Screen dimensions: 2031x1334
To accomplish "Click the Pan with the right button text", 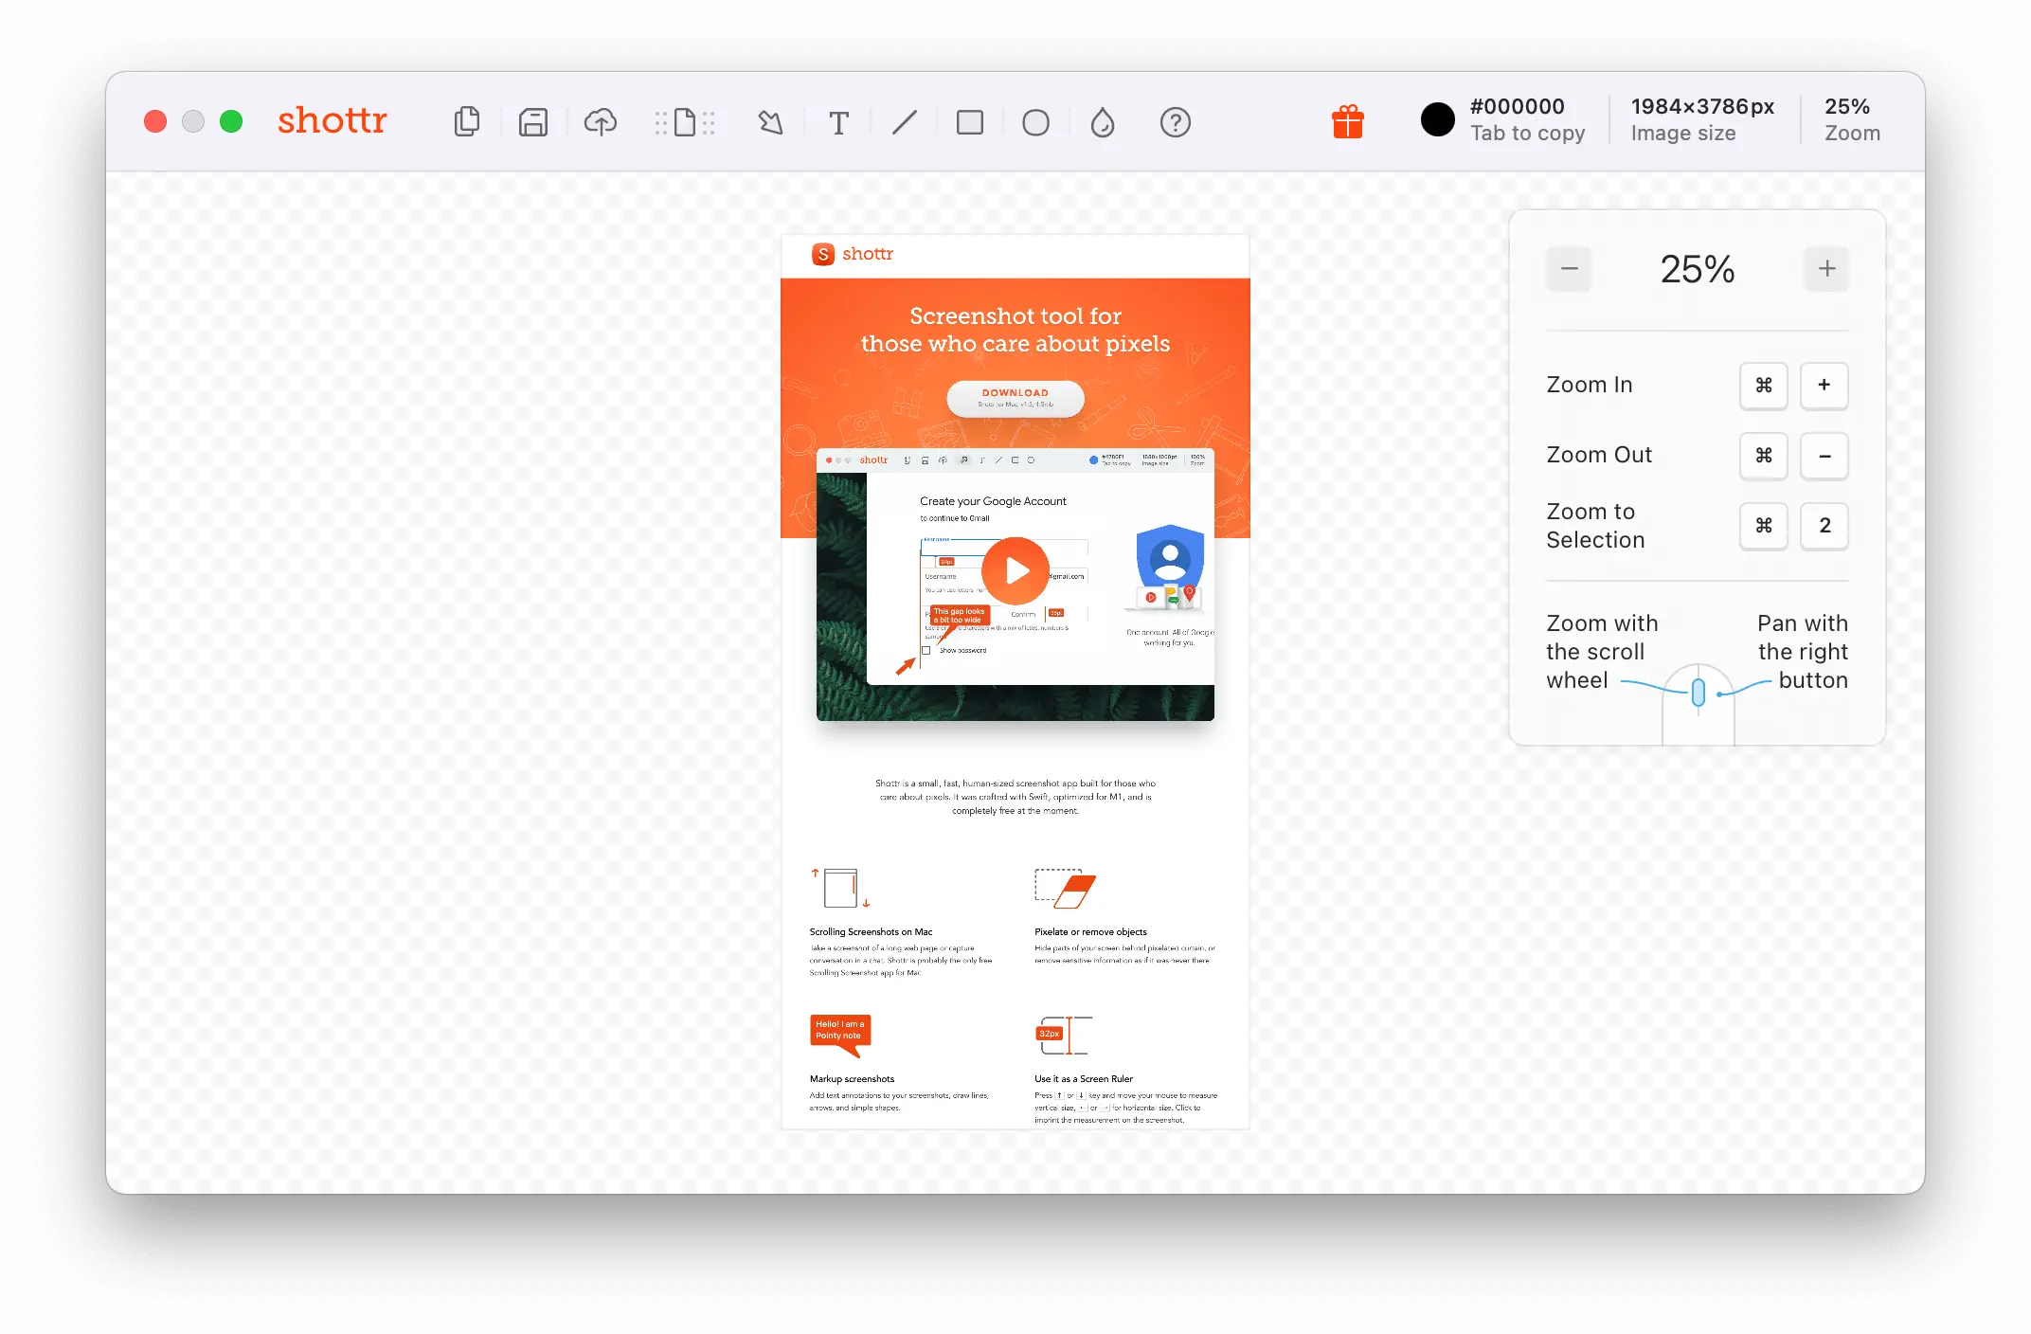I will tap(1803, 652).
